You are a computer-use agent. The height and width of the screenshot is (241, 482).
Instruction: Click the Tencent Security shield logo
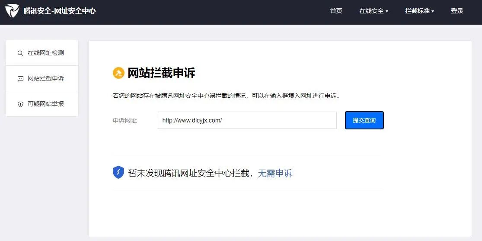pyautogui.click(x=12, y=11)
